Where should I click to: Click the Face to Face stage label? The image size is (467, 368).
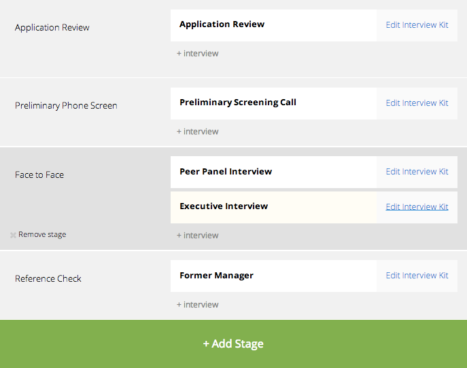(x=39, y=175)
